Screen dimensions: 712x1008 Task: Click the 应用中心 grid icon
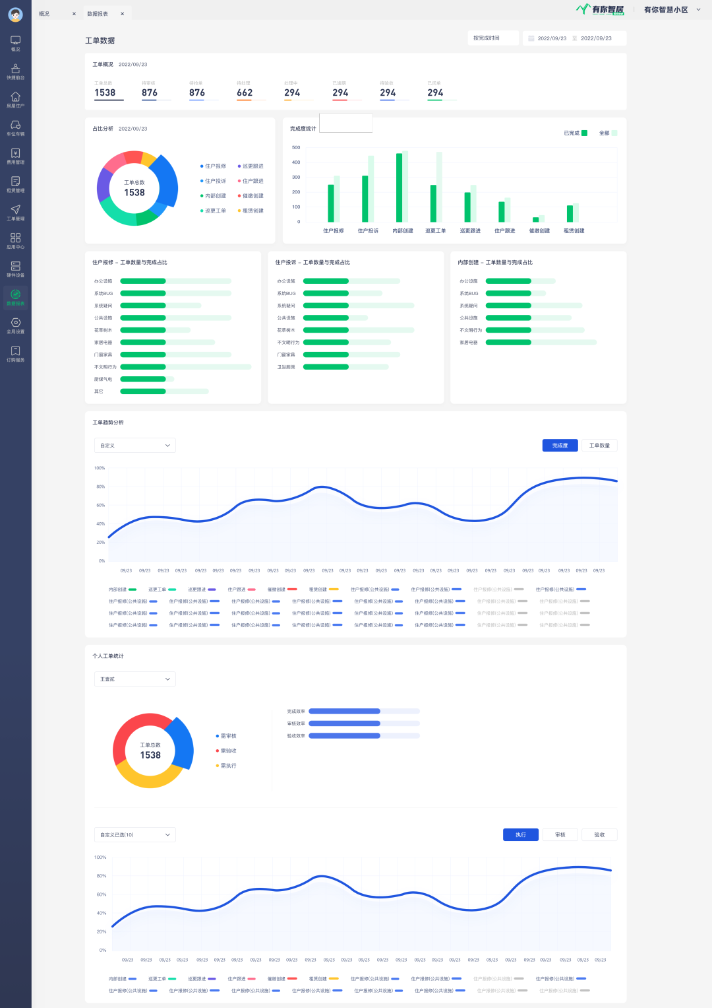[15, 240]
